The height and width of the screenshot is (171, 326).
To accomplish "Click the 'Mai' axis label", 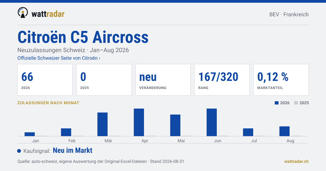I will click(181, 141).
